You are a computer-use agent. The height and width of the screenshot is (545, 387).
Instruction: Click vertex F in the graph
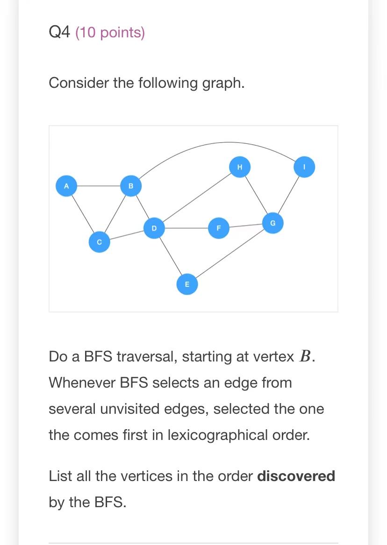[219, 228]
